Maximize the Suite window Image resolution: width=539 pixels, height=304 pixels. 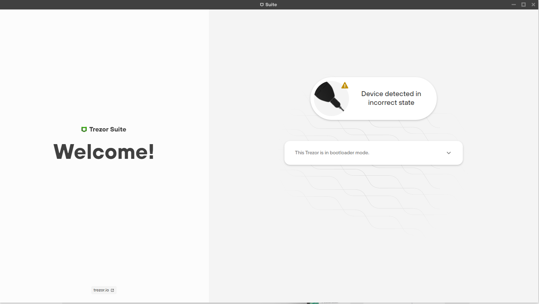click(x=524, y=5)
